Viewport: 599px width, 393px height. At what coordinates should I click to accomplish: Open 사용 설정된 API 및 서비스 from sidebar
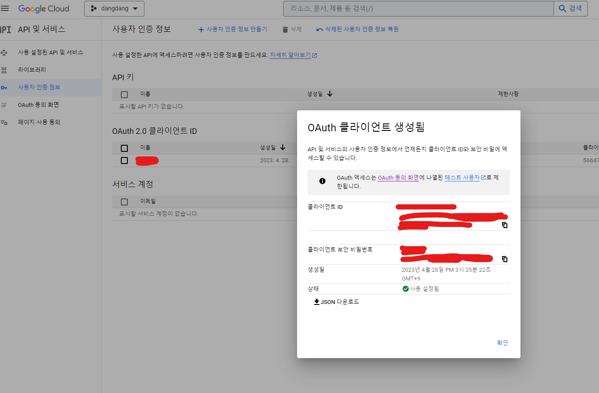pyautogui.click(x=4, y=52)
